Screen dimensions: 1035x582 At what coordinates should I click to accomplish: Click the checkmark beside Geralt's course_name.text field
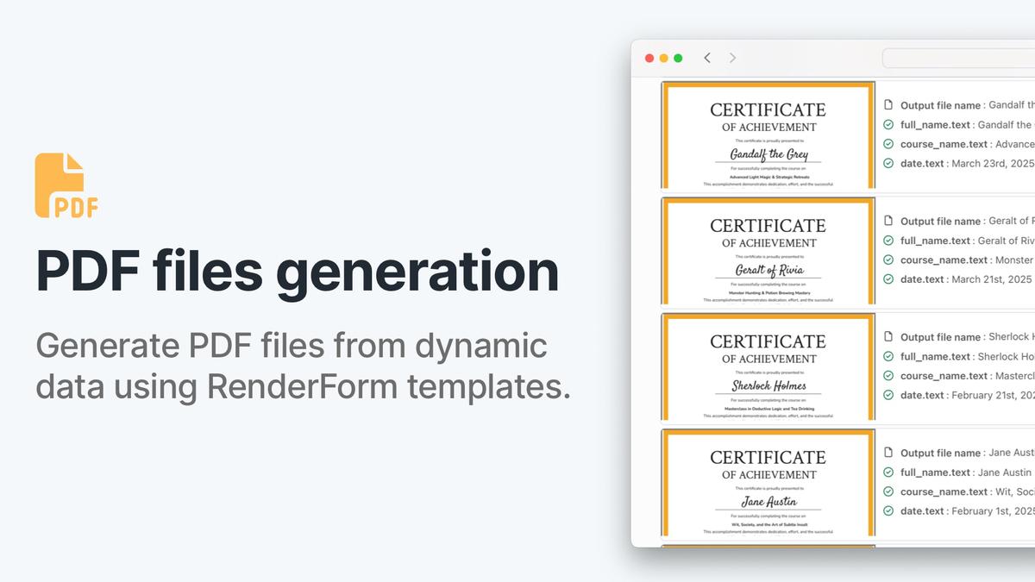click(x=888, y=260)
